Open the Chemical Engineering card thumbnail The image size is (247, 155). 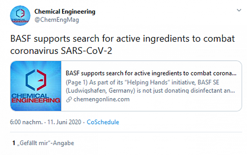click(x=36, y=86)
